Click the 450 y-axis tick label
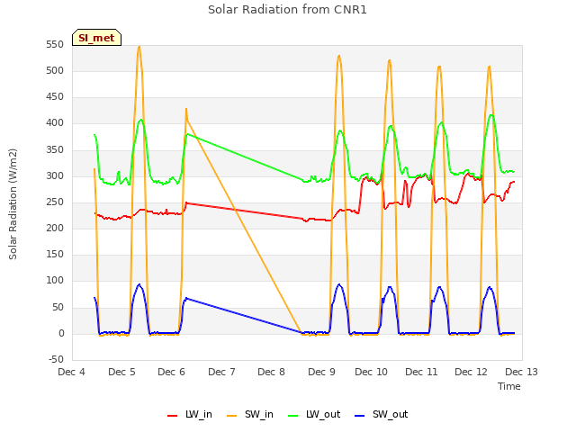The height and width of the screenshot is (432, 576). click(55, 97)
